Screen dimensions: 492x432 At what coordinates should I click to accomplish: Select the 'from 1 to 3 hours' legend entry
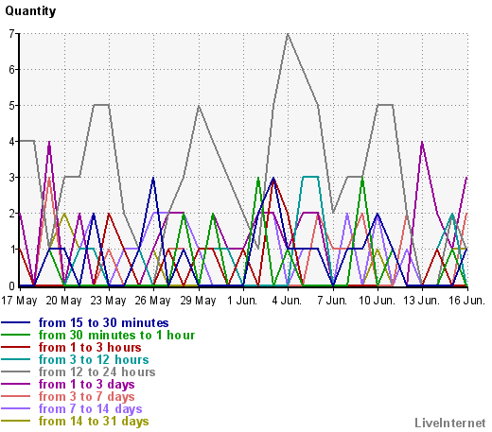pyautogui.click(x=90, y=347)
